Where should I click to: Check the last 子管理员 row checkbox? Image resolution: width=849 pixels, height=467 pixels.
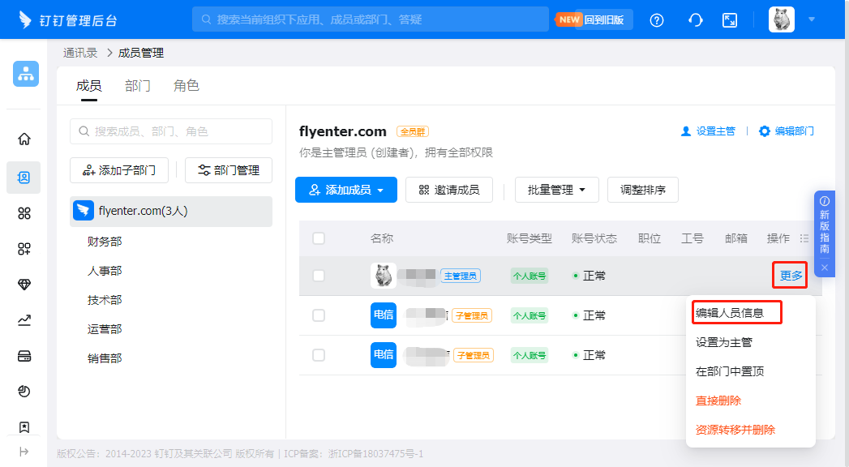click(x=319, y=355)
